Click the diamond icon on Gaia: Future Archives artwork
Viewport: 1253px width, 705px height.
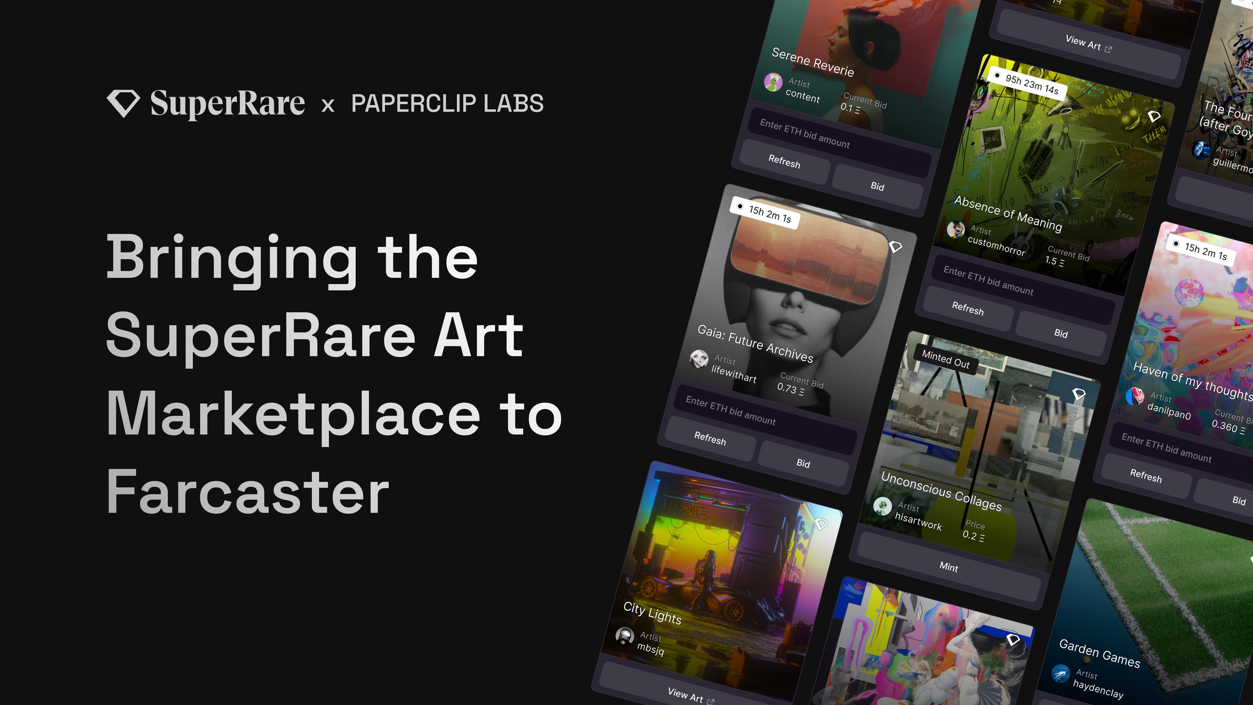click(896, 247)
